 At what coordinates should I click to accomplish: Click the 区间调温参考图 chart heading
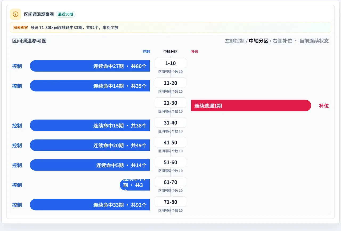pos(29,41)
